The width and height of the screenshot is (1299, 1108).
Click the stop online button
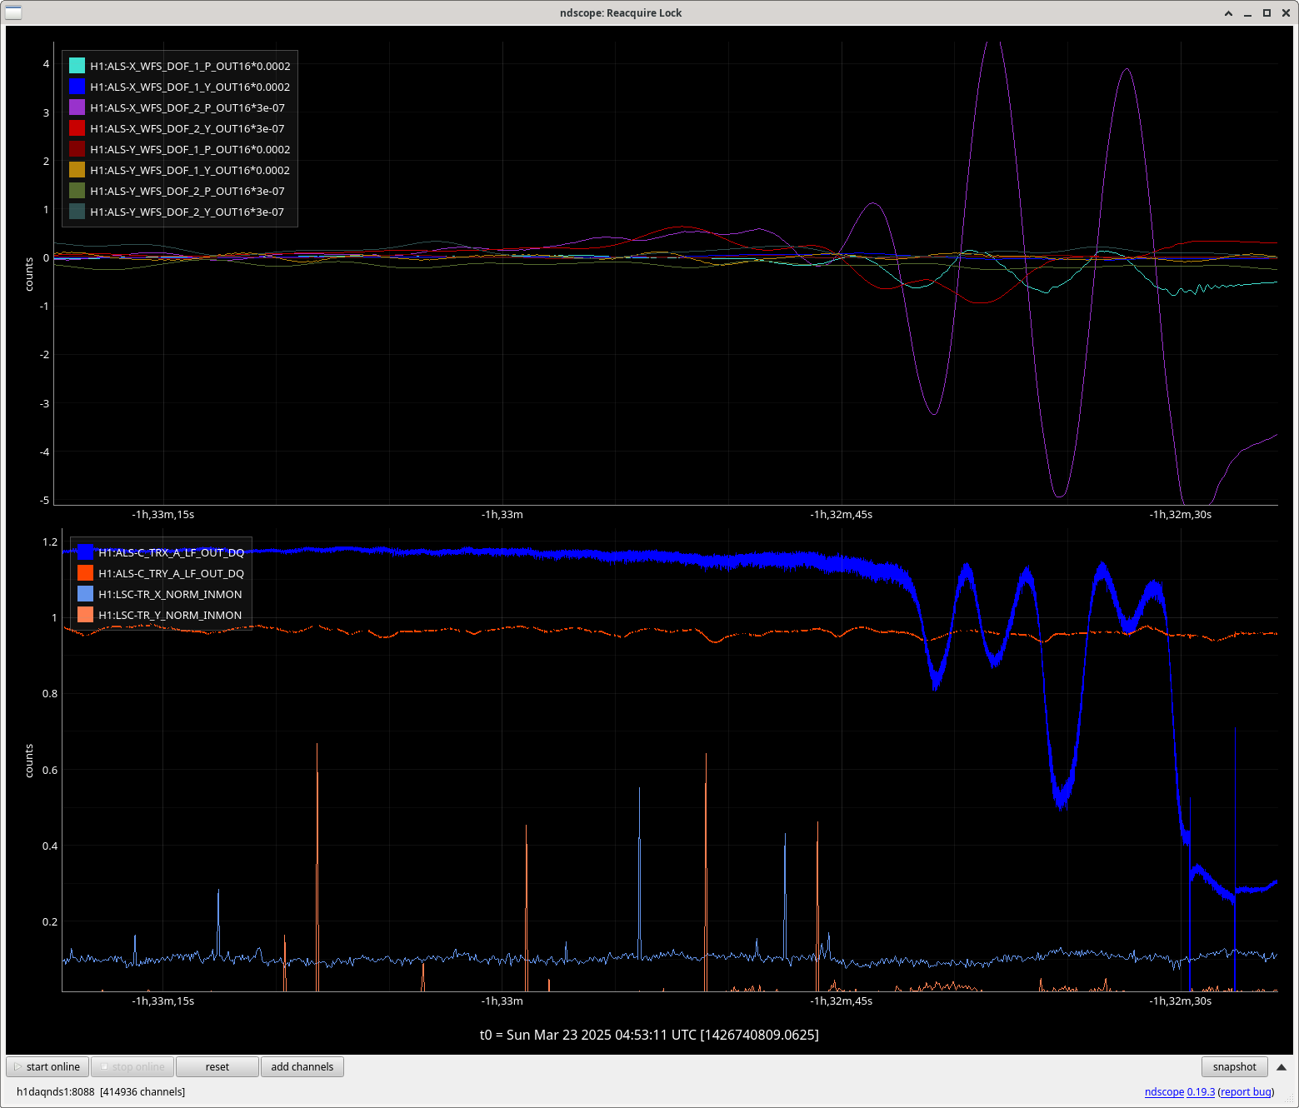(132, 1066)
